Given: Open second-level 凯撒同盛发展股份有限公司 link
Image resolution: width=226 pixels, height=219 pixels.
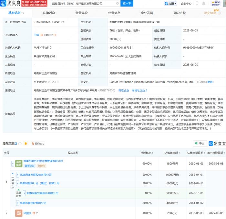Looking at the screenshot, I should pyautogui.click(x=36, y=175).
